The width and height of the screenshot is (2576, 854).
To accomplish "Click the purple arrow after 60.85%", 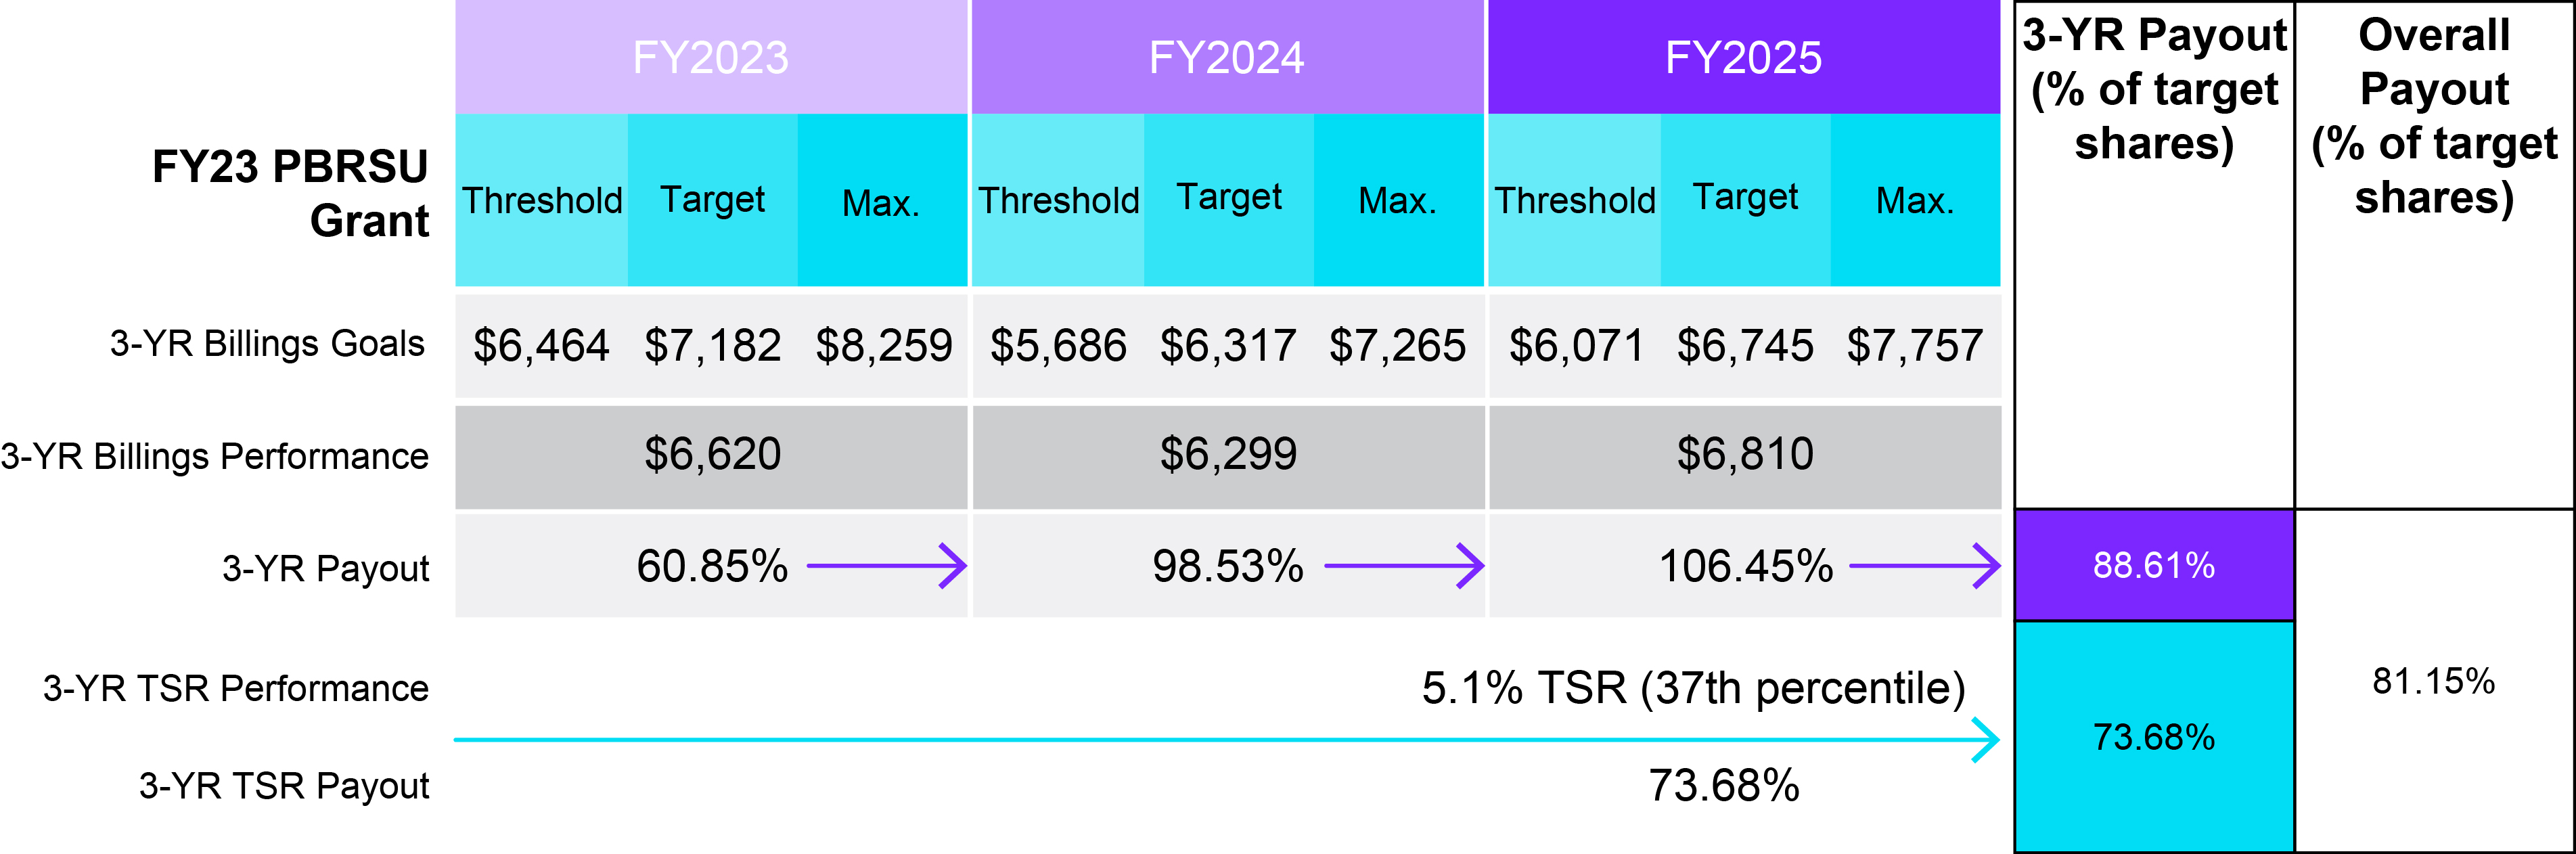I will tap(886, 566).
